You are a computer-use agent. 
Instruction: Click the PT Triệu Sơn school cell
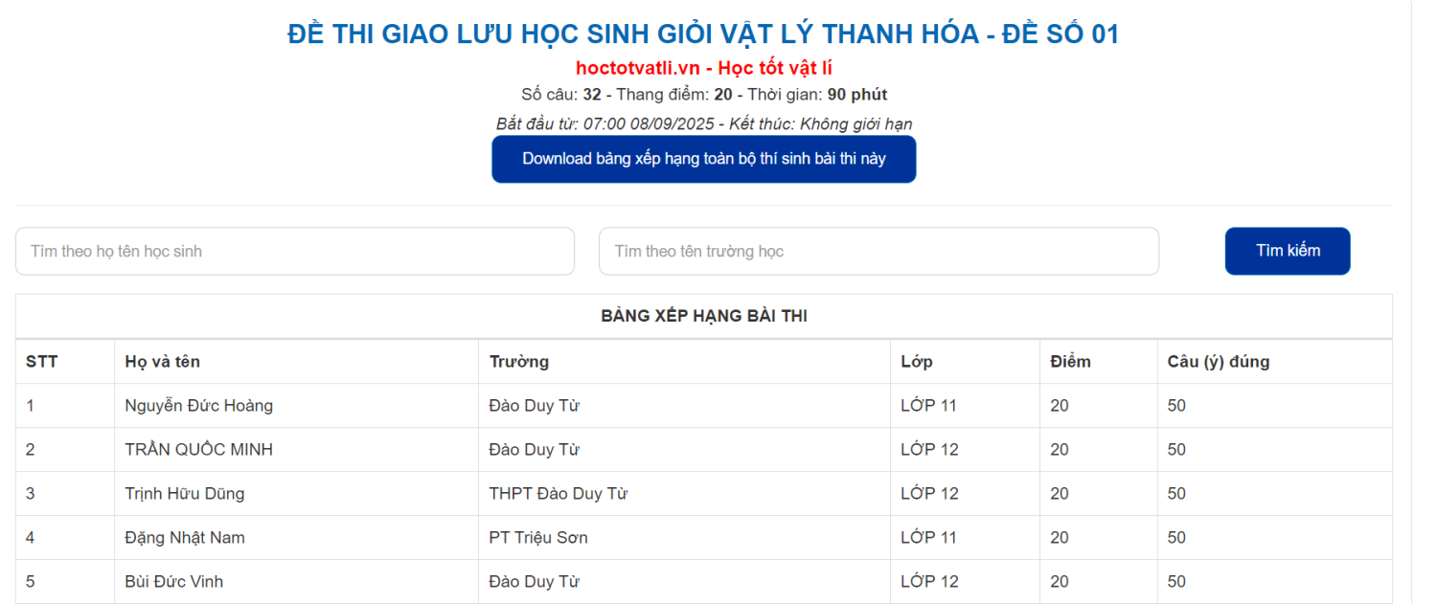coord(538,538)
